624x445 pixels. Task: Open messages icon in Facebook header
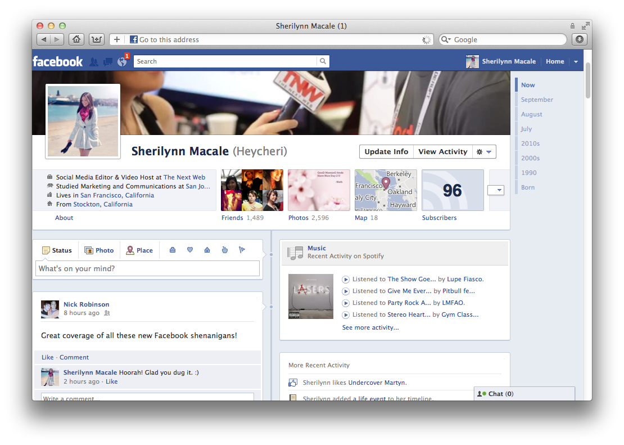pos(108,62)
